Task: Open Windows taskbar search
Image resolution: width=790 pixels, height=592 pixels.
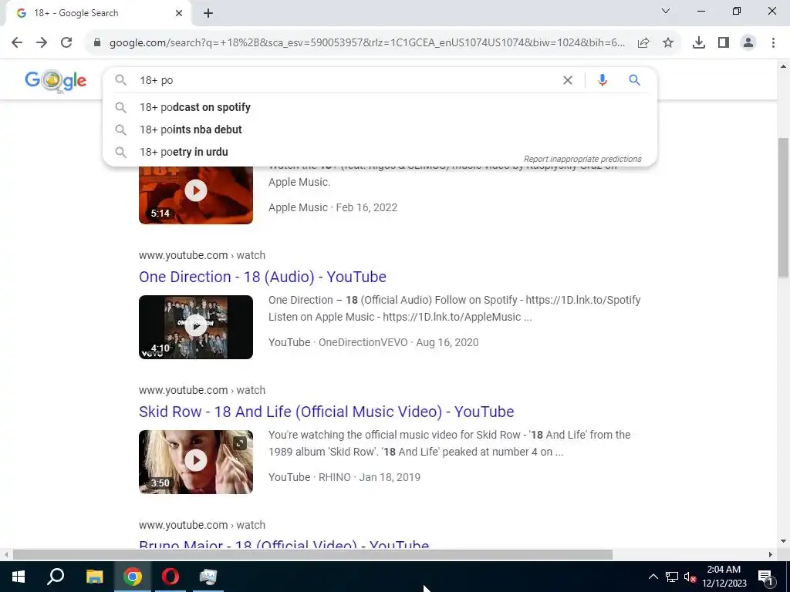Action: pos(56,577)
